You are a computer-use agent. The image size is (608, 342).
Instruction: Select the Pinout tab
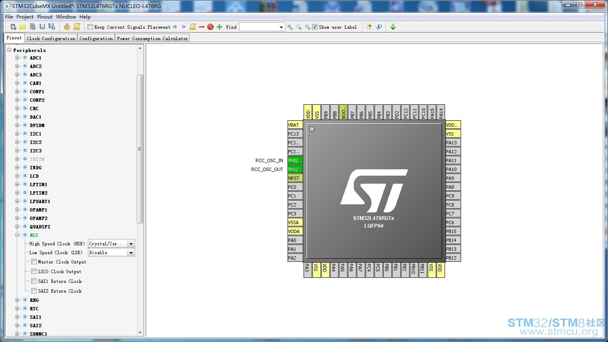[14, 38]
